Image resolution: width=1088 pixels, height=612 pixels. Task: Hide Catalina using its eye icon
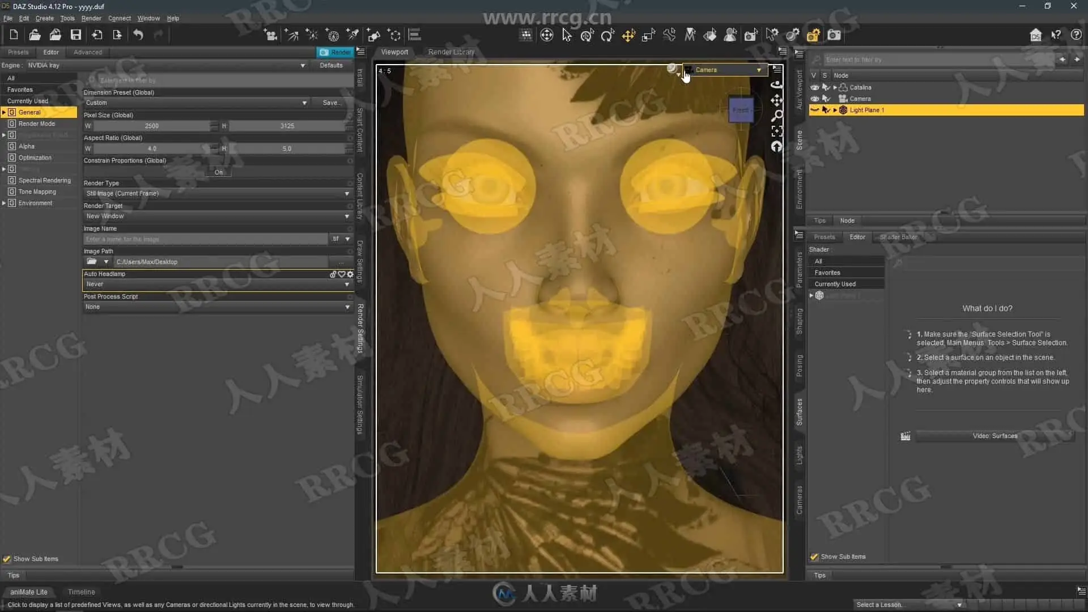pos(814,87)
